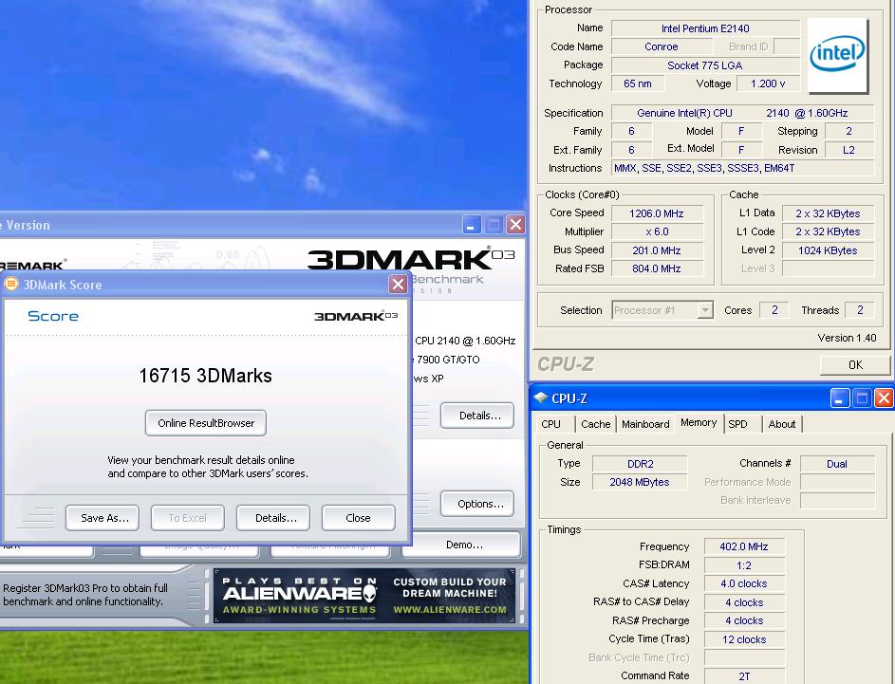The height and width of the screenshot is (684, 895).
Task: Click the CAS# Latency value 4.0 clocks
Action: coord(744,583)
